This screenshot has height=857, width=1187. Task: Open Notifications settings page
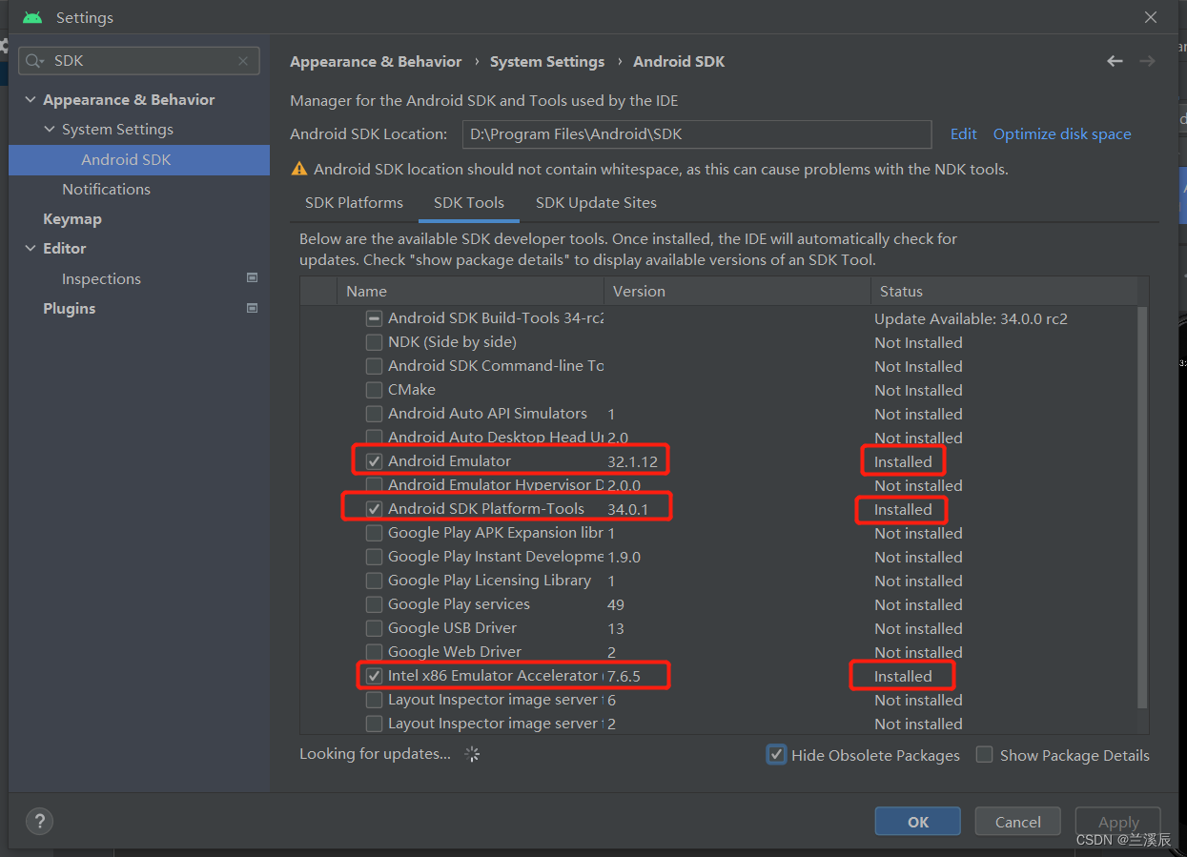(106, 189)
